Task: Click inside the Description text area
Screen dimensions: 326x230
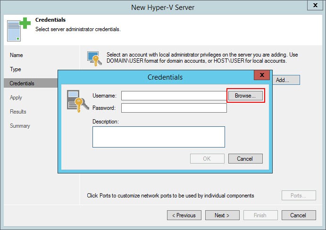Action: coord(159,137)
